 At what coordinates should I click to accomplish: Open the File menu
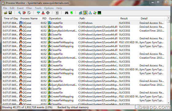click(5, 8)
